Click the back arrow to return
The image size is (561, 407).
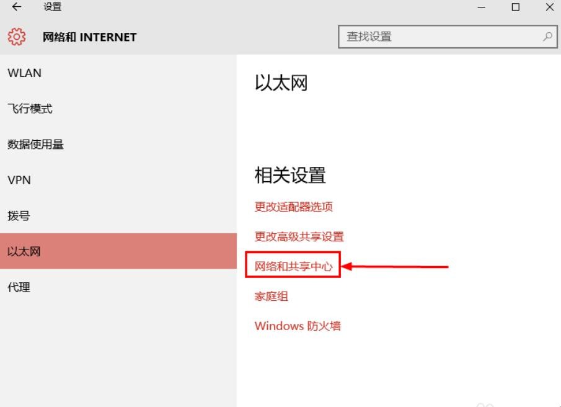click(x=16, y=7)
